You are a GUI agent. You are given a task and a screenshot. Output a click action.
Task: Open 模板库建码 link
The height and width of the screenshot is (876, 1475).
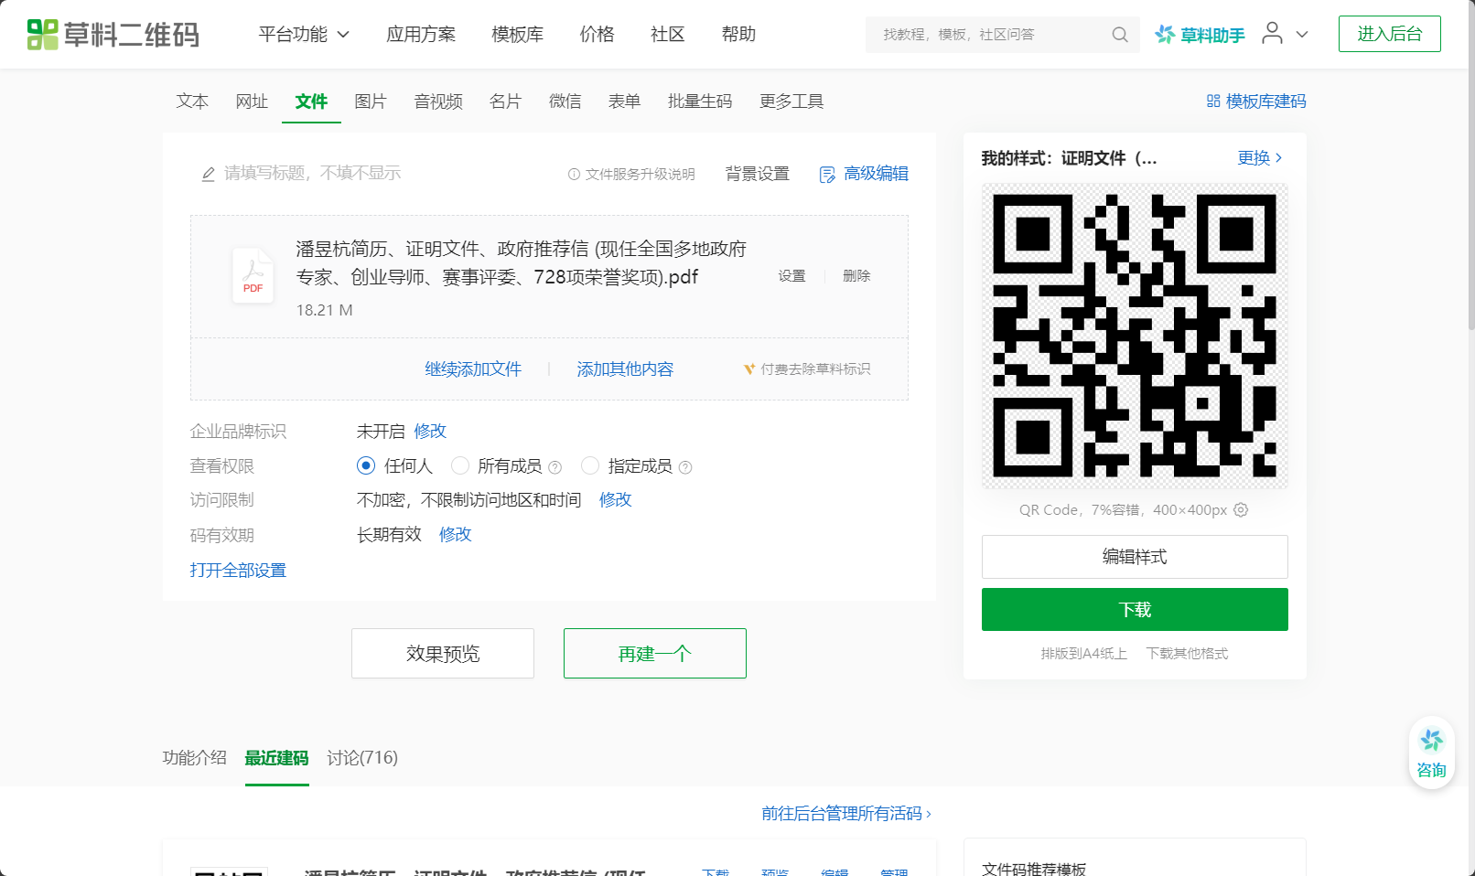tap(1256, 101)
